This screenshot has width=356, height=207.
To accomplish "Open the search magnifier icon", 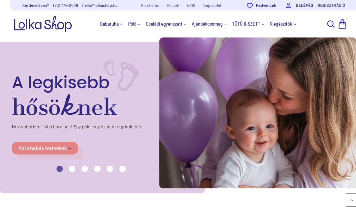I will (331, 24).
